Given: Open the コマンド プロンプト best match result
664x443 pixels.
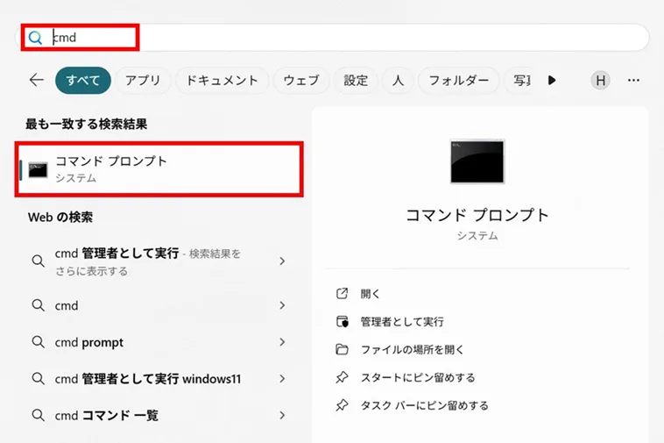Looking at the screenshot, I should click(161, 168).
